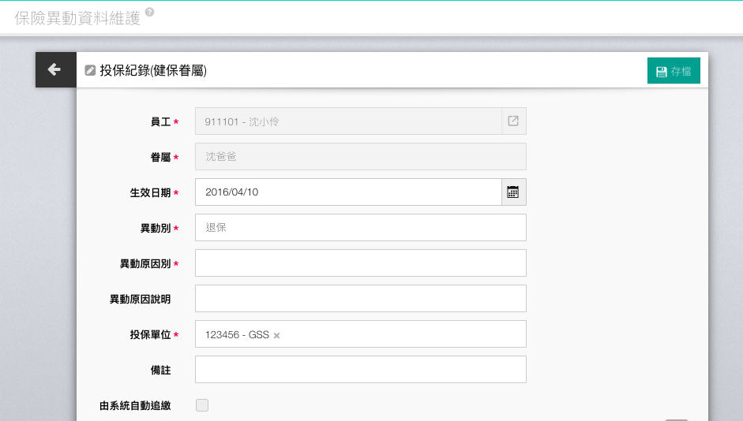Click the 異動原因別 field label
Viewport: 743px width, 421px height.
(144, 264)
